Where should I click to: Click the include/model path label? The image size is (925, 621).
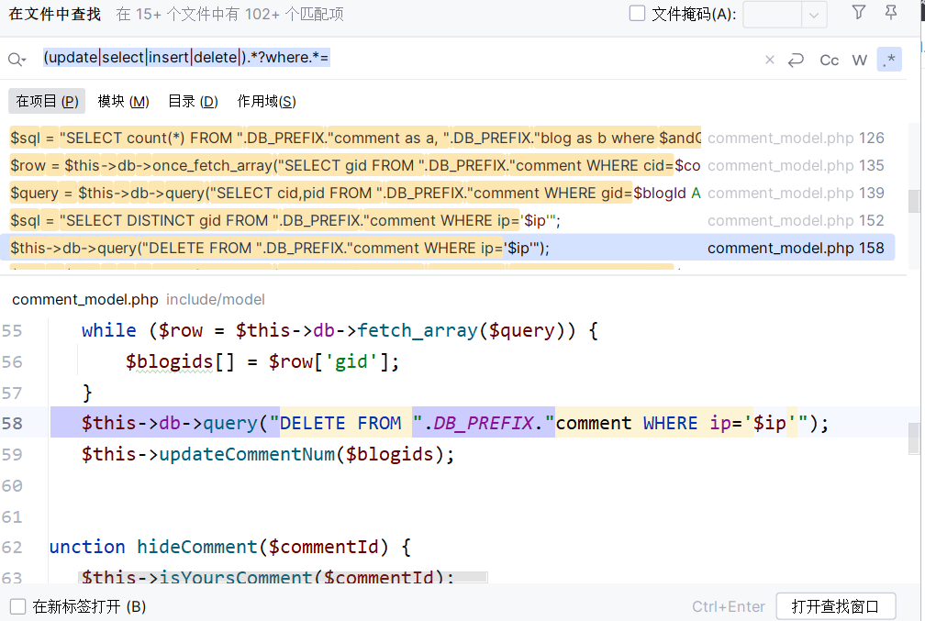point(216,299)
